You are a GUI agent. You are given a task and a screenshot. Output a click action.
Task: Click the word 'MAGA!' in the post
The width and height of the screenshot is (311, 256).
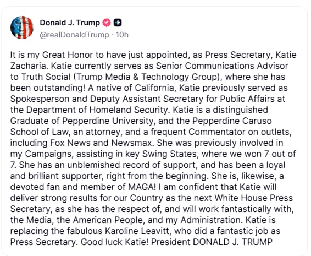click(142, 187)
